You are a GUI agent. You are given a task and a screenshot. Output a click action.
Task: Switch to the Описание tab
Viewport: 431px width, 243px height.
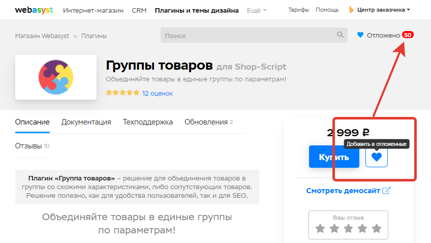33,122
